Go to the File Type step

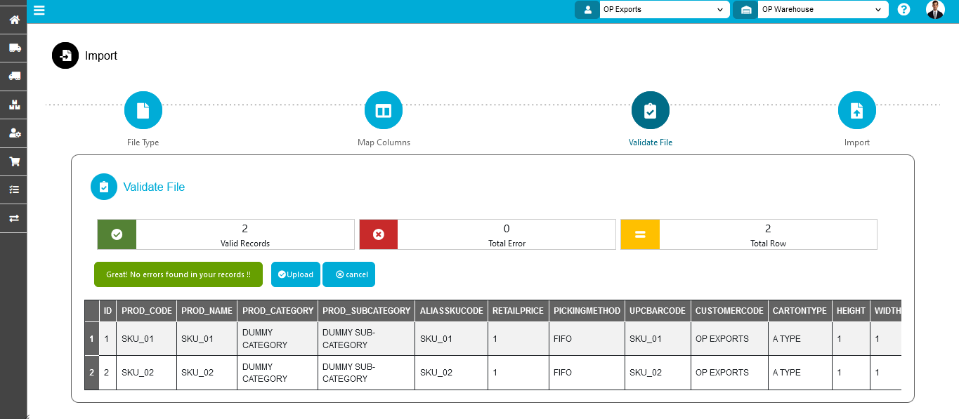pyautogui.click(x=143, y=111)
